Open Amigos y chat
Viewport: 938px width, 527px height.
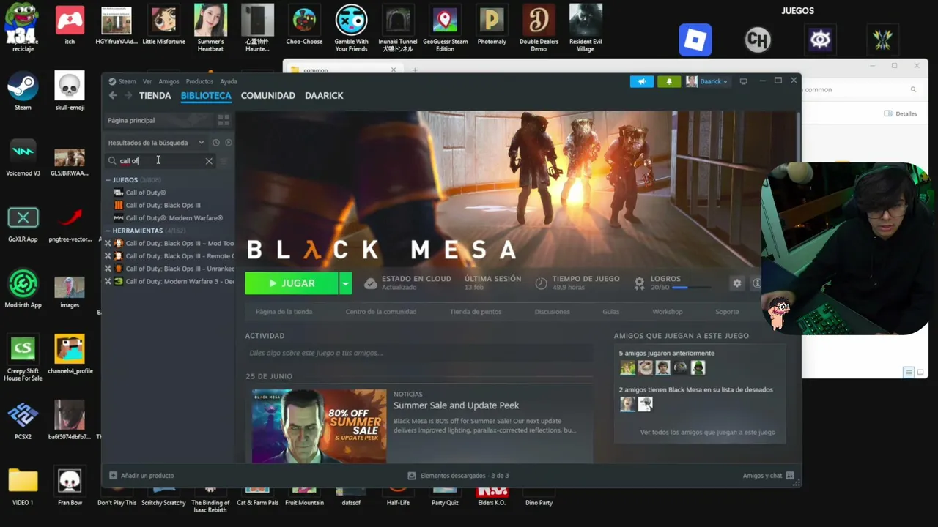click(768, 476)
